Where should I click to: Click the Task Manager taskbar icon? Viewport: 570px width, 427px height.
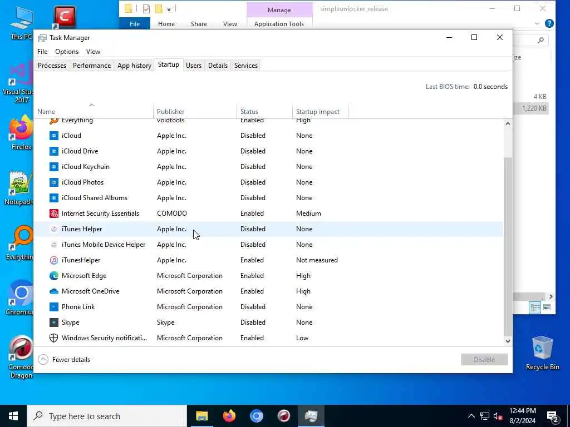tap(311, 416)
